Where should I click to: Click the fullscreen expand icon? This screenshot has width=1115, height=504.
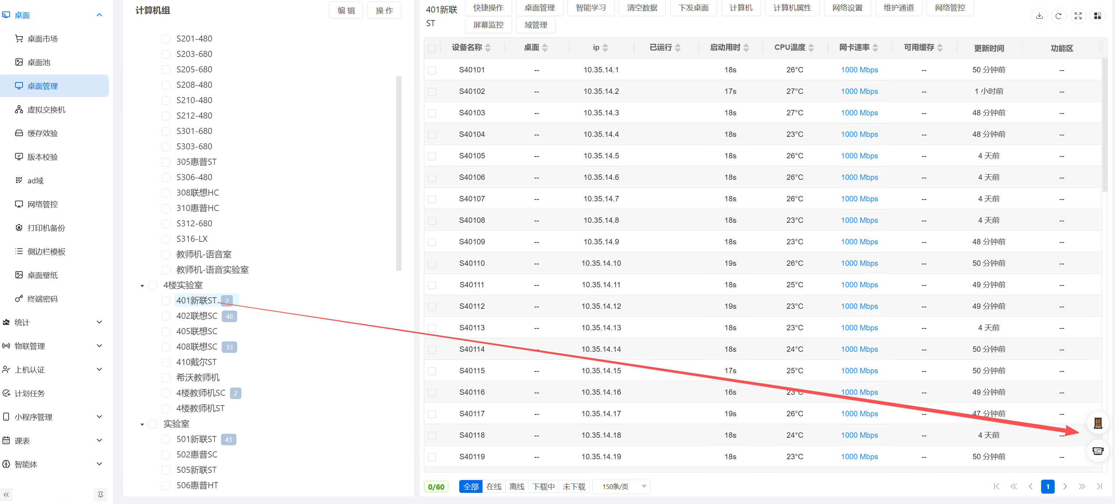tap(1078, 16)
